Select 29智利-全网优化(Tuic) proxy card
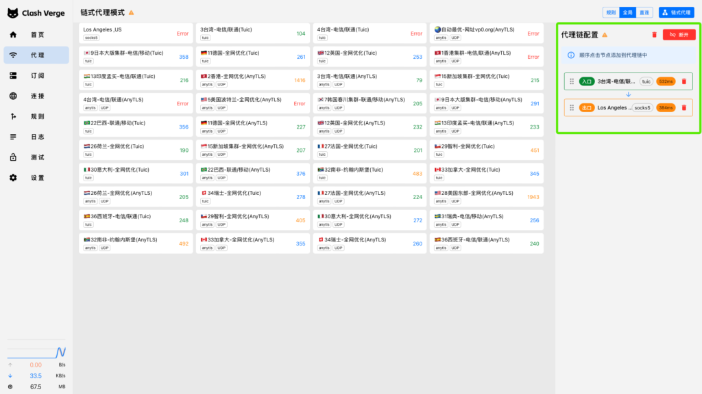The height and width of the screenshot is (394, 702). click(x=486, y=150)
